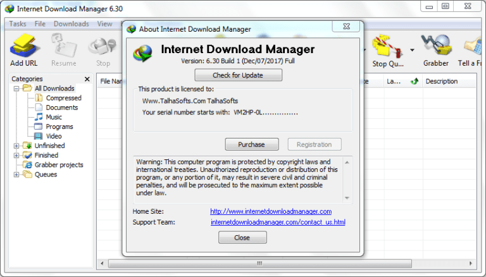
Task: Click the Purchase button
Action: [252, 144]
